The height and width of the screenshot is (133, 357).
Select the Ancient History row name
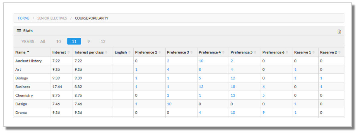(28, 61)
